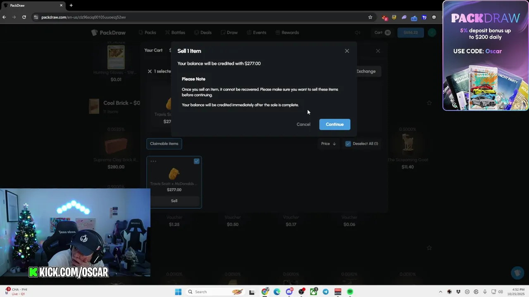Favorite the Cool Brick pack star
The height and width of the screenshot is (297, 529).
(x=429, y=103)
